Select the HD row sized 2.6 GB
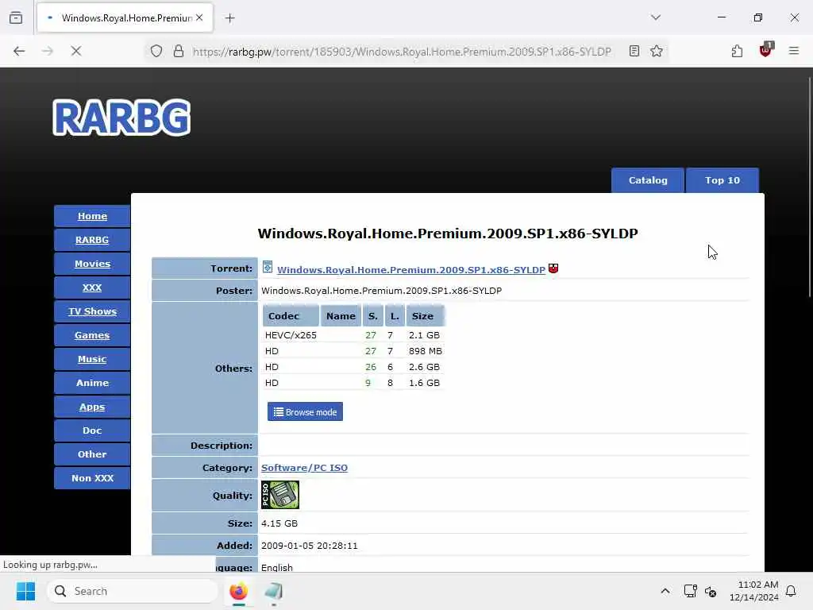The image size is (813, 610). click(x=353, y=367)
